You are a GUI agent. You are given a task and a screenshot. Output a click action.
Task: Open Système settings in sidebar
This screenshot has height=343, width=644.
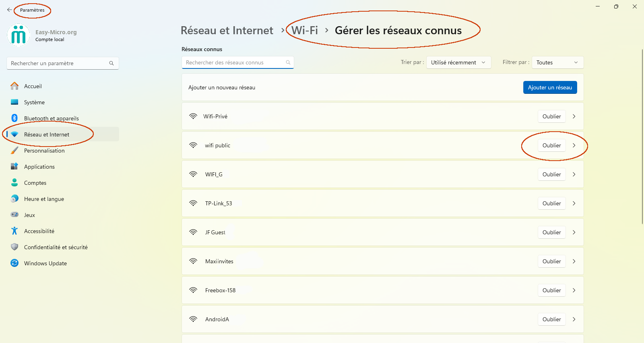coord(63,102)
